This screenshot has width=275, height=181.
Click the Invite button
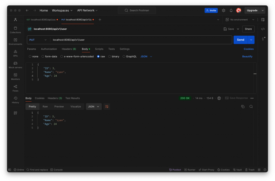[211, 10]
